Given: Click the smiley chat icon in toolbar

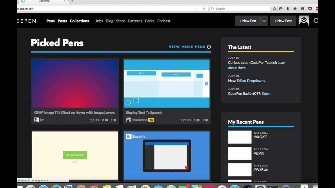Looking at the screenshot, I should (x=303, y=9).
